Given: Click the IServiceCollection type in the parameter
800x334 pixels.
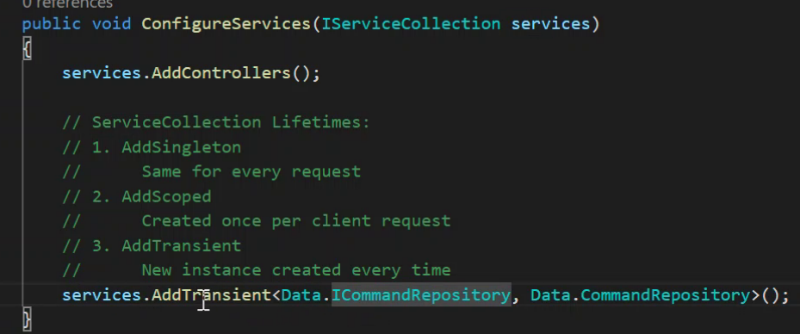Looking at the screenshot, I should point(411,24).
